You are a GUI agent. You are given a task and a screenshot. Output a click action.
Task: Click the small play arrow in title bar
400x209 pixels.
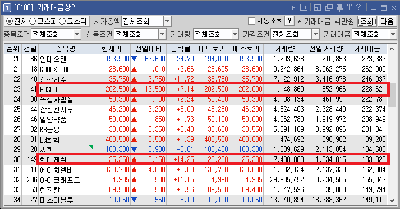point(293,8)
